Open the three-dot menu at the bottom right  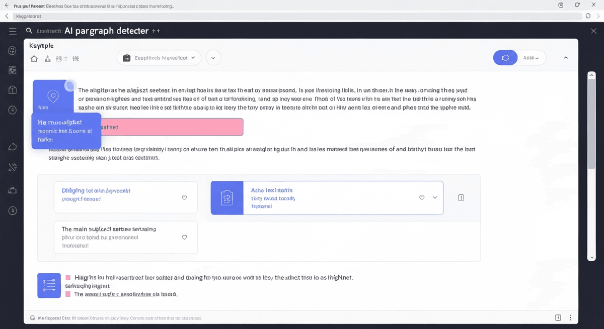[570, 317]
